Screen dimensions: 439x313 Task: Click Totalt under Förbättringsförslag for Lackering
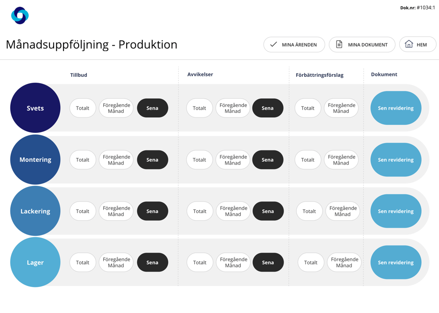309,211
